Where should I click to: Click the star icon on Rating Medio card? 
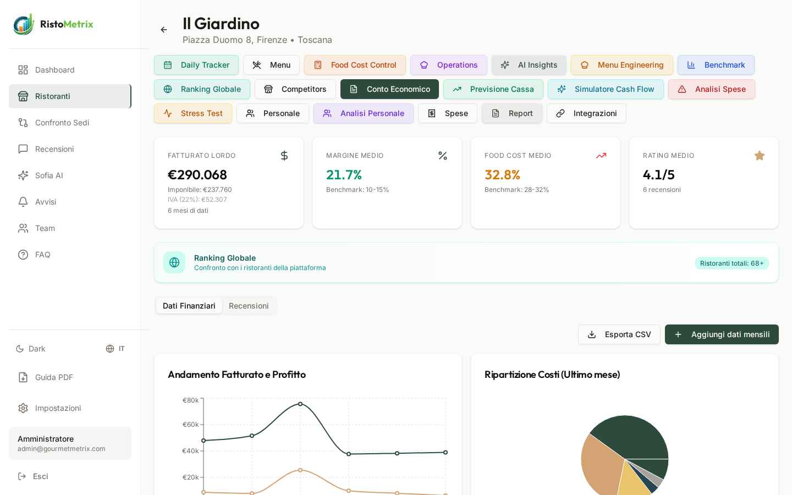coord(760,156)
